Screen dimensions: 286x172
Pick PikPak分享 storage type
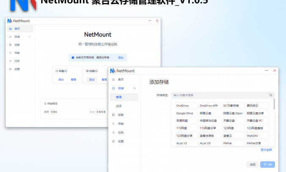point(257,143)
